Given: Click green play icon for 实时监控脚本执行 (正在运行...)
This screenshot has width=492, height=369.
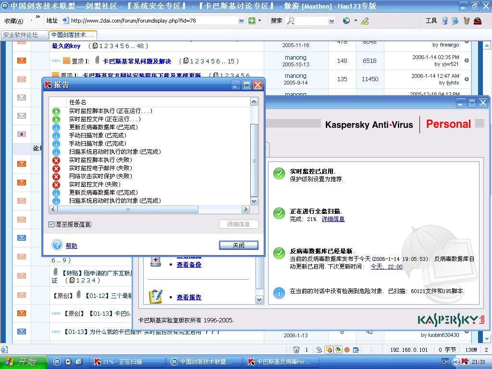Looking at the screenshot, I should 56,111.
